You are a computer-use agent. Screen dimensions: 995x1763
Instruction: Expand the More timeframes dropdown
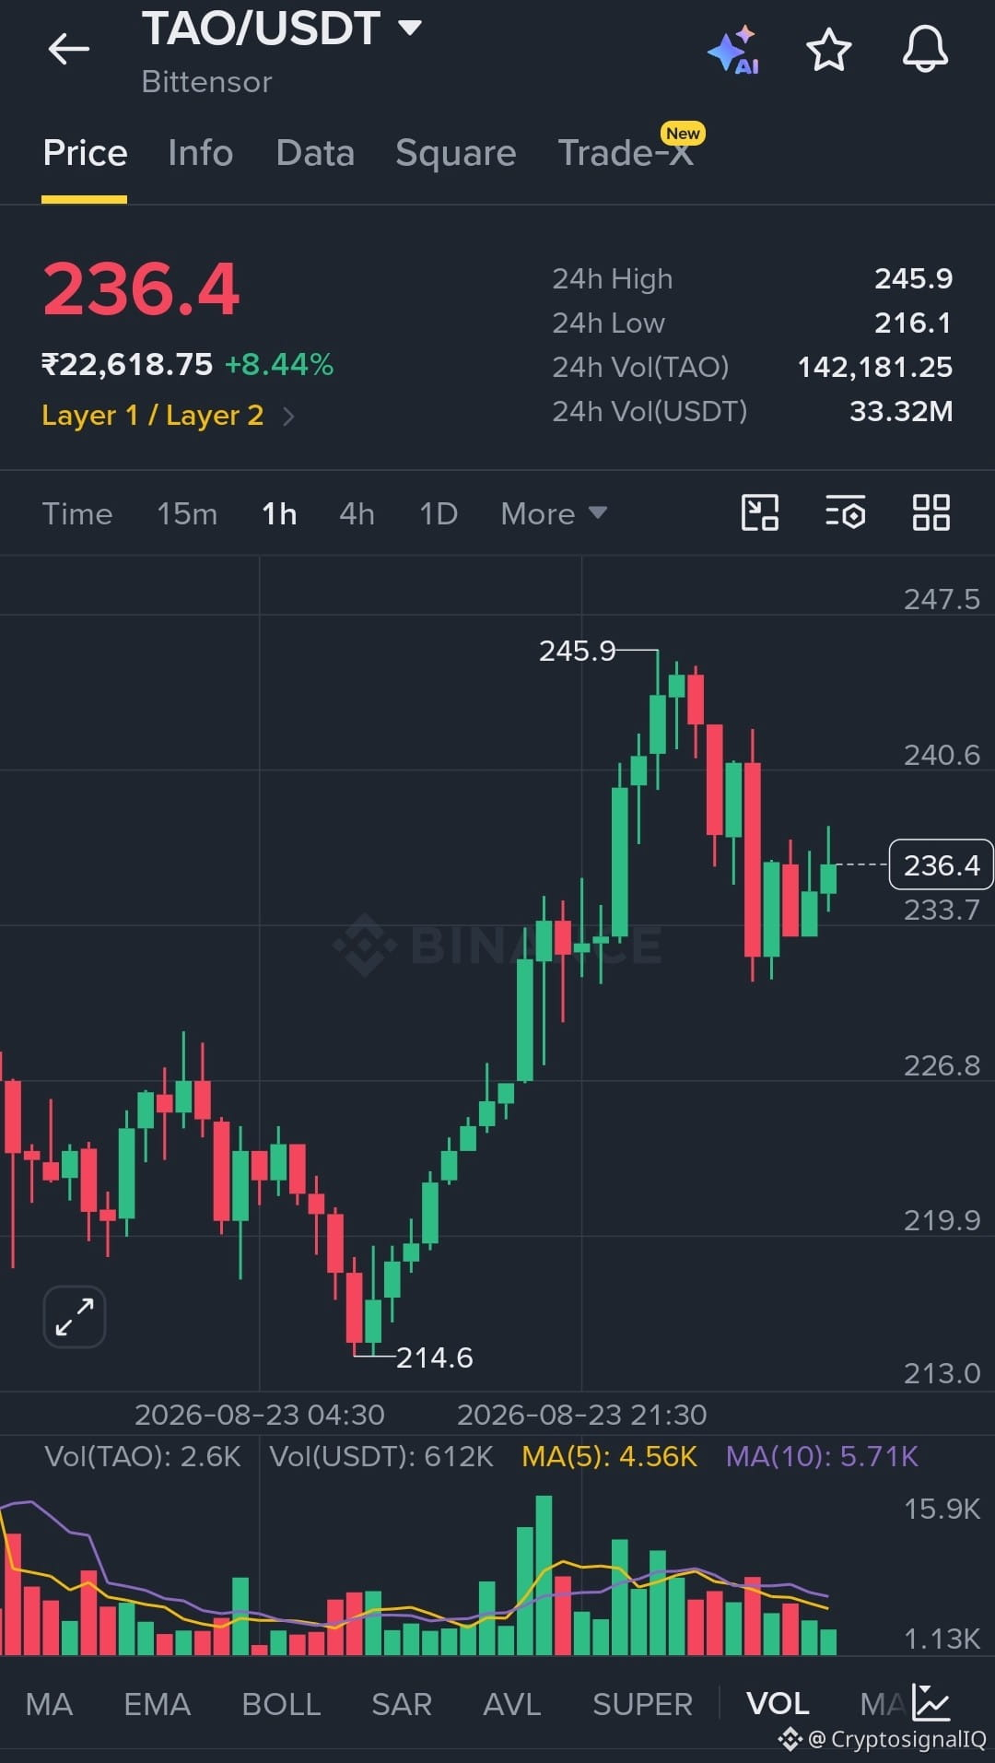[554, 513]
